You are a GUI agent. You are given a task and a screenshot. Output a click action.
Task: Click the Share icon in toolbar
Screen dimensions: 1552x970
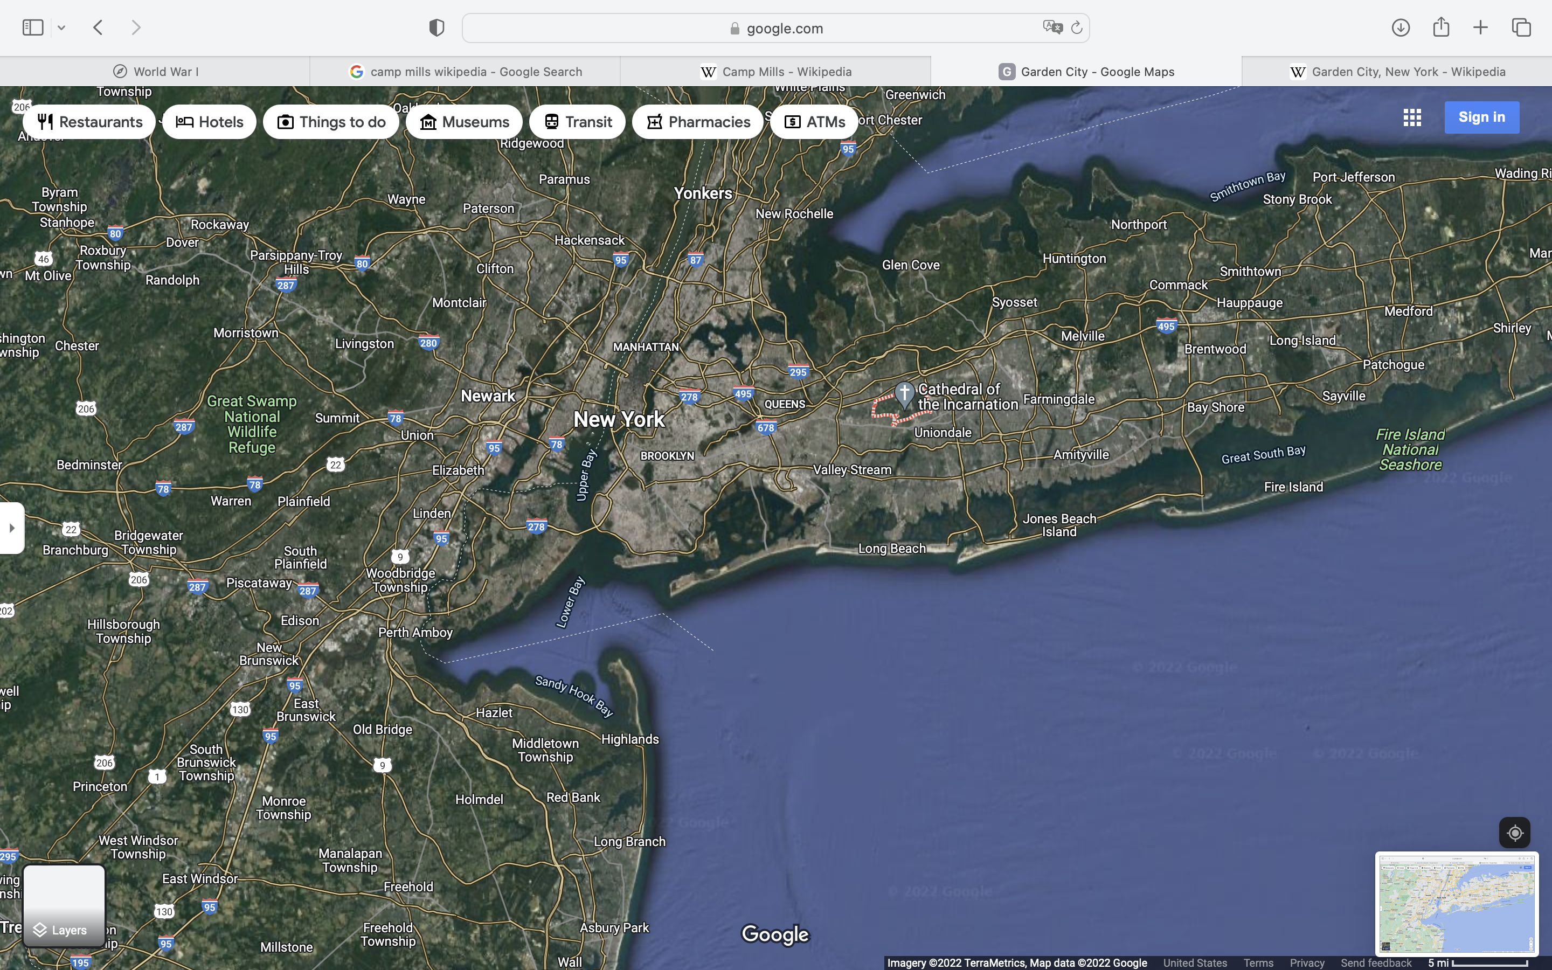[1441, 27]
